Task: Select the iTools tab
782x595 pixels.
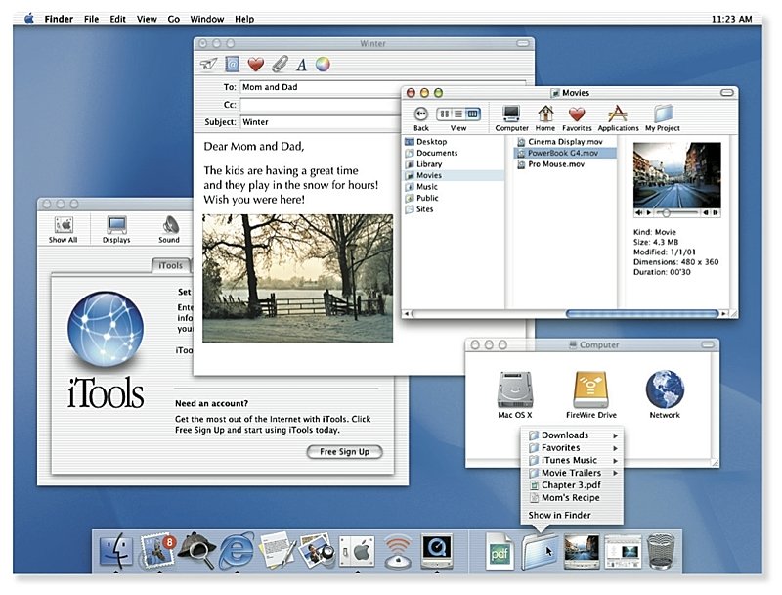Action: coord(170,265)
